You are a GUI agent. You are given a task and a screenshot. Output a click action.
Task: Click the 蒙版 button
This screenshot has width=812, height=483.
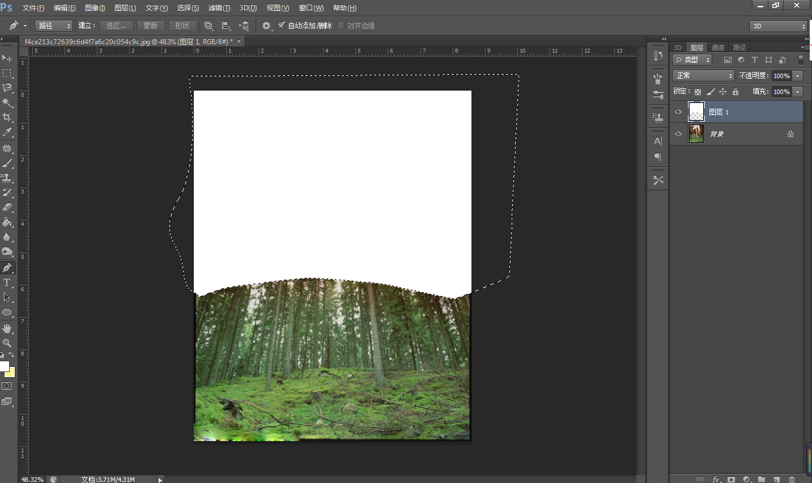(151, 25)
